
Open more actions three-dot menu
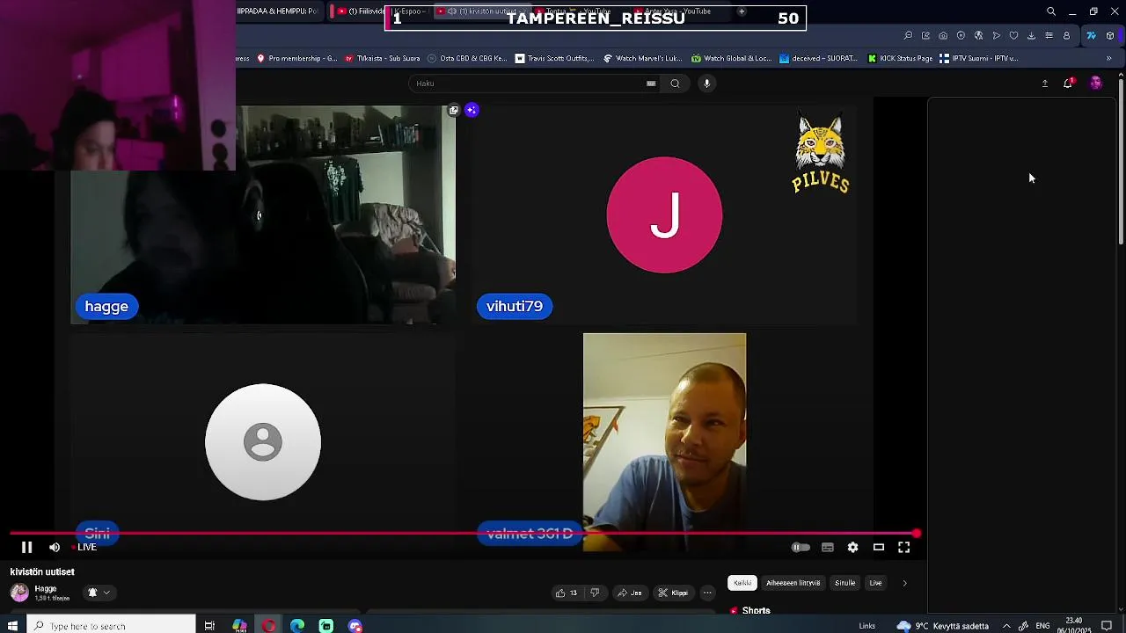tap(706, 593)
